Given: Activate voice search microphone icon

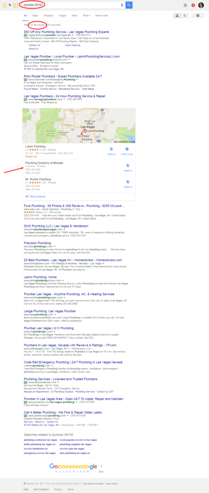Looking at the screenshot, I should (122, 5).
